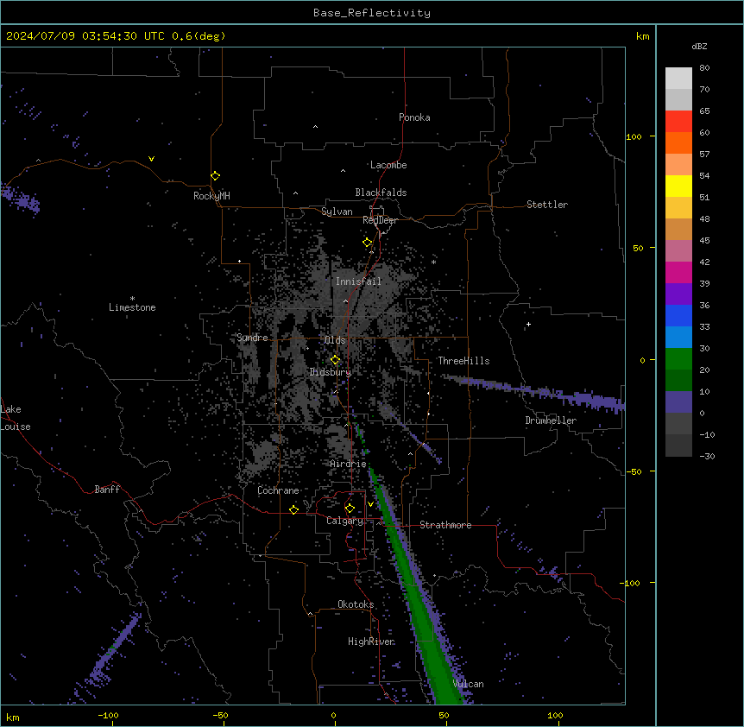Image resolution: width=744 pixels, height=727 pixels.
Task: Select the green 30-20 dBZ legend swatch
Action: (678, 359)
